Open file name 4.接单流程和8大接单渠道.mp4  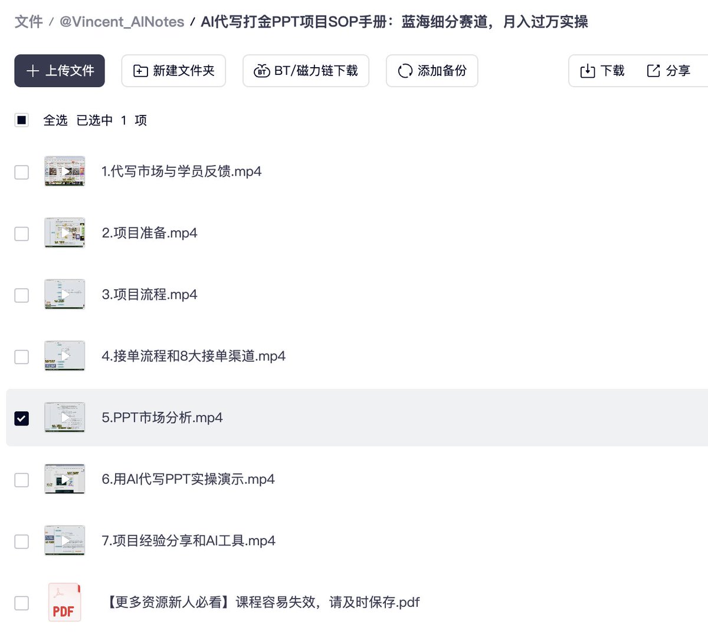(194, 356)
